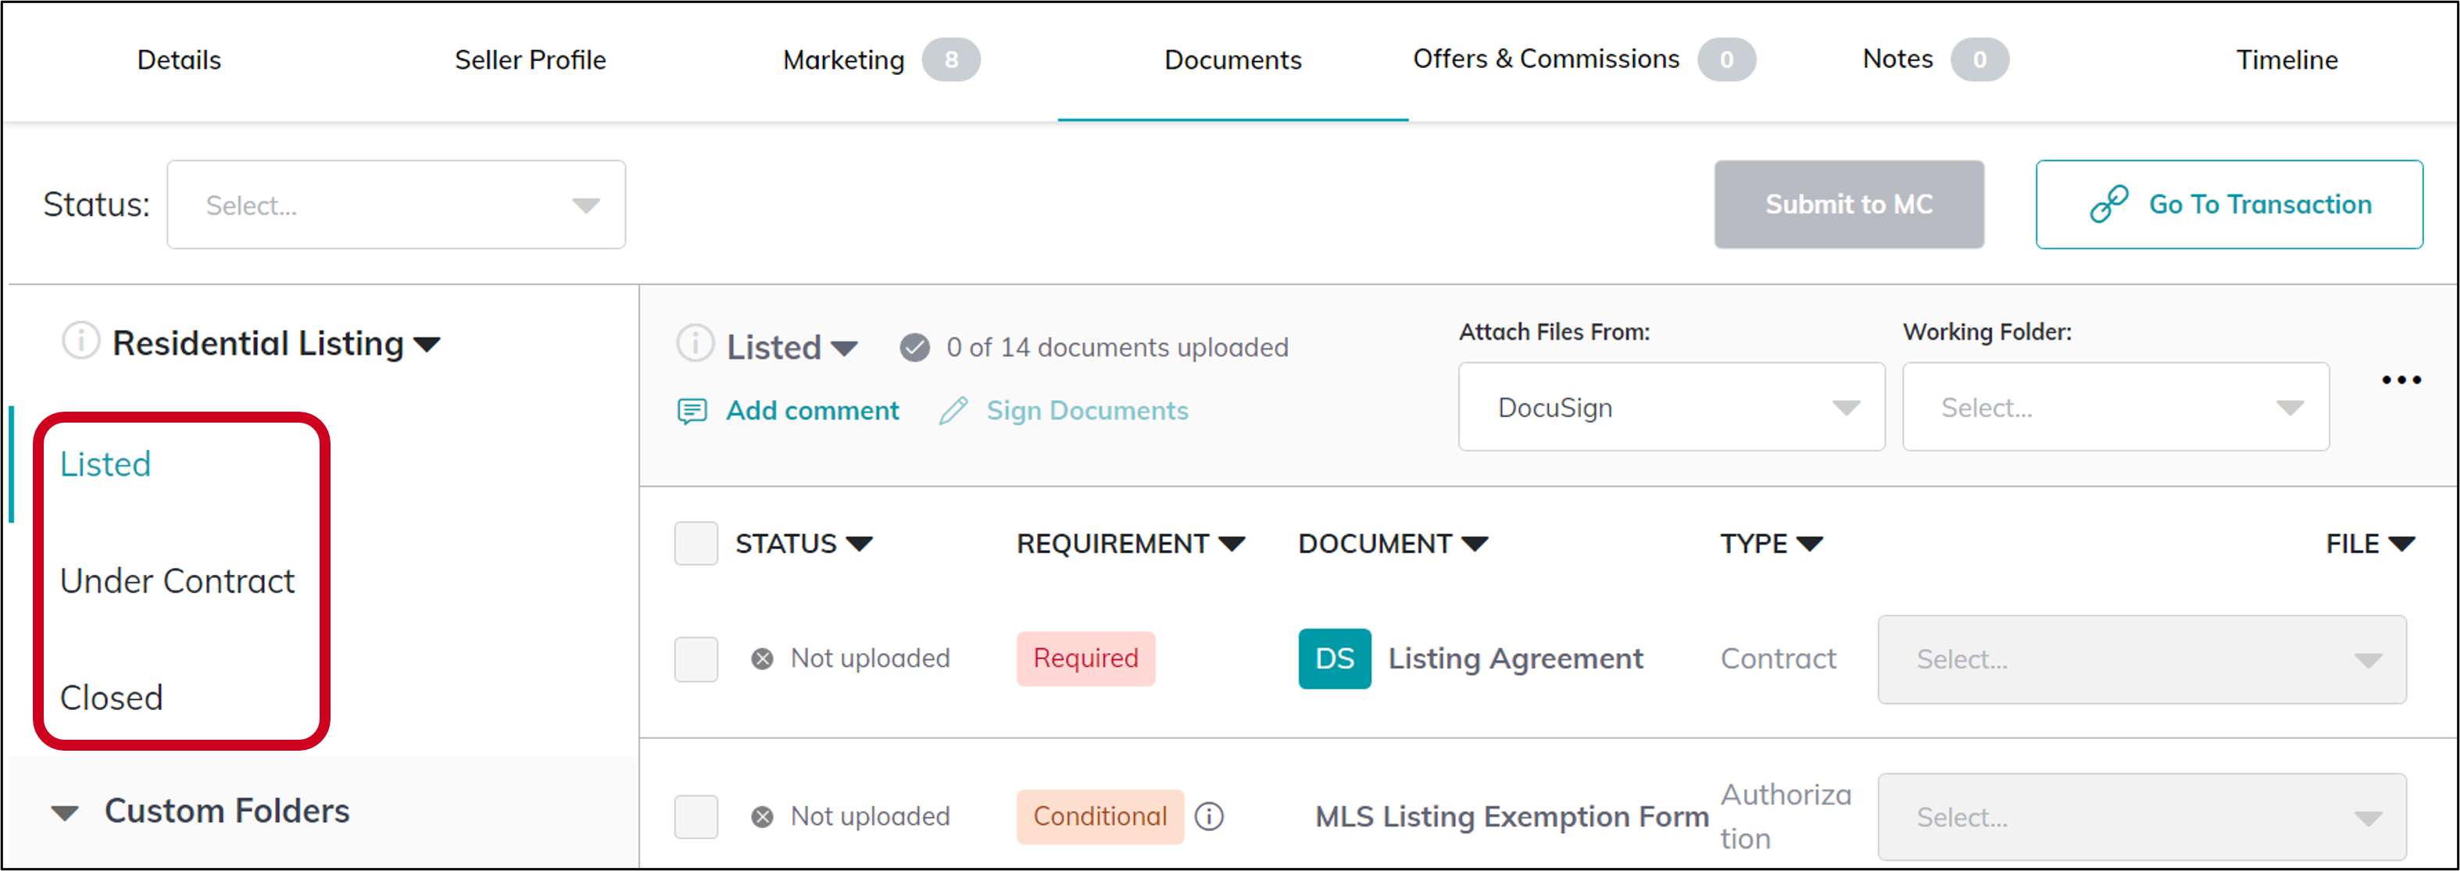Click the DS badge on Listing Agreement
Viewport: 2460px width, 871px height.
click(1334, 659)
